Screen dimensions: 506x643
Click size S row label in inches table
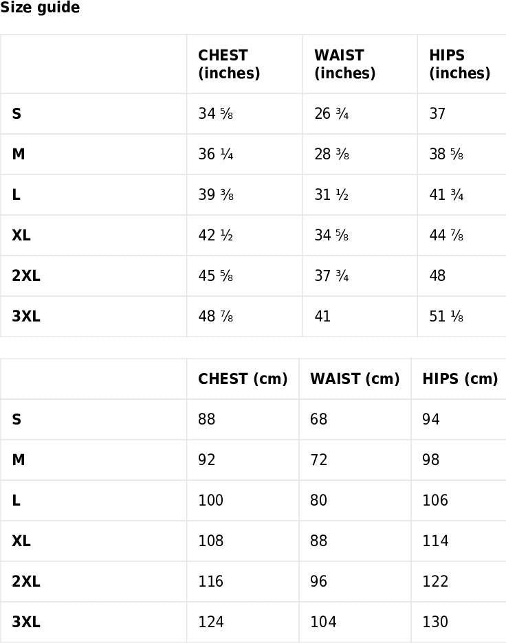[16, 113]
